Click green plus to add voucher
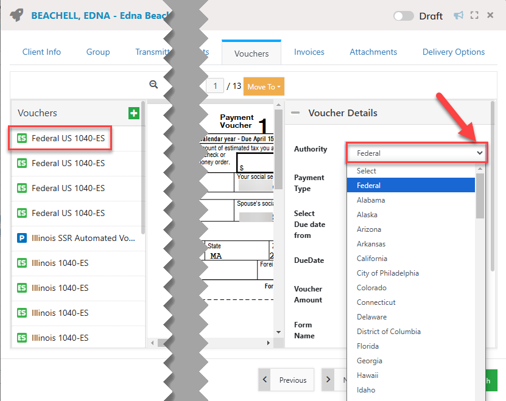This screenshot has height=401, width=506. tap(134, 113)
